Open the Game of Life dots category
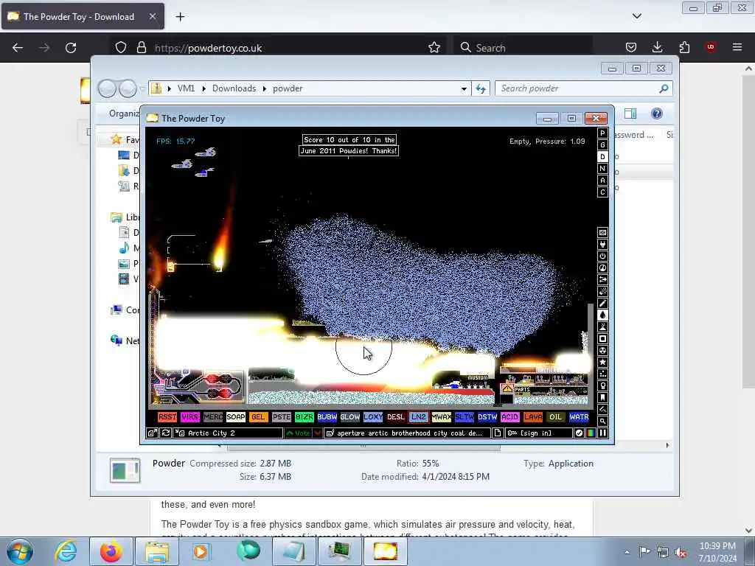Screen dimensions: 755x566 pyautogui.click(x=602, y=374)
